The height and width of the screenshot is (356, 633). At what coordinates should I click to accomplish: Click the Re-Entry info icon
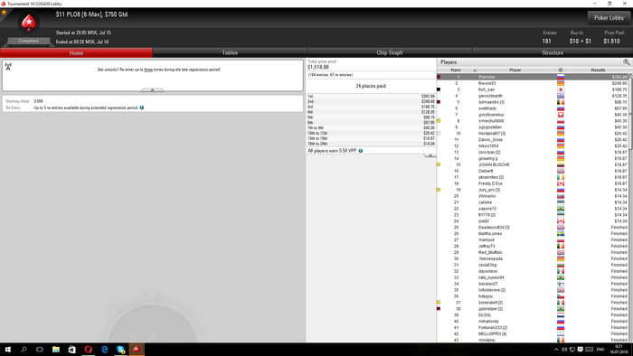[142, 108]
